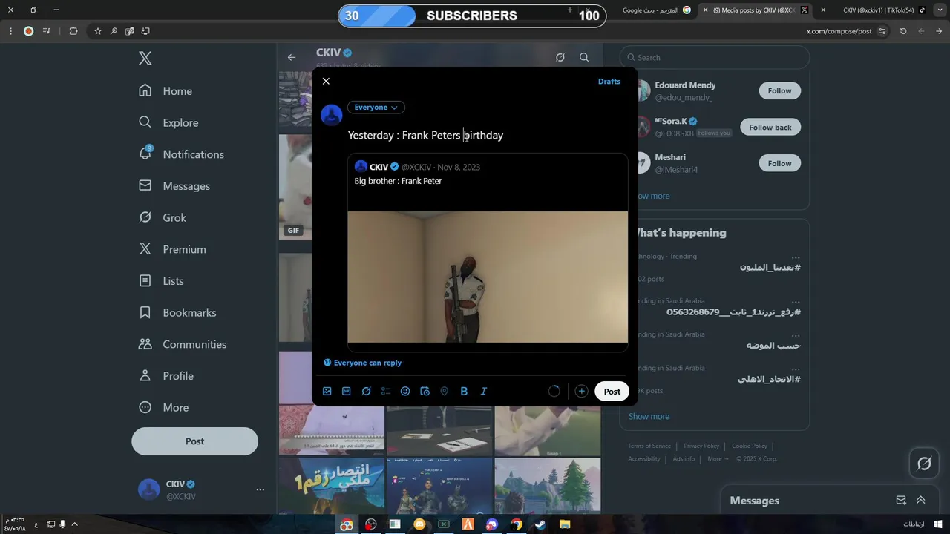The image size is (950, 534).
Task: Open the browser extensions puzzle icon
Action: [x=73, y=31]
